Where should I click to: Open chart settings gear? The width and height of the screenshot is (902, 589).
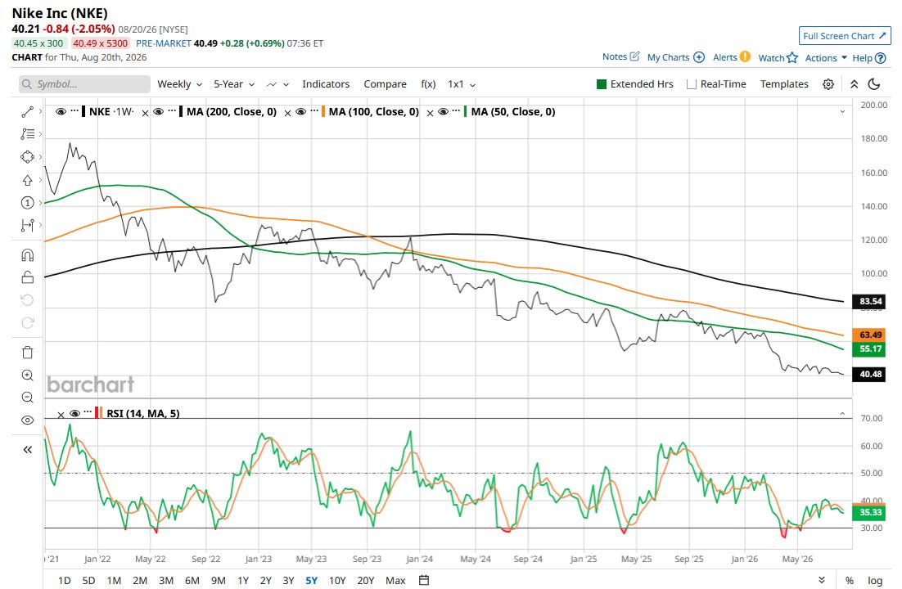click(x=828, y=84)
